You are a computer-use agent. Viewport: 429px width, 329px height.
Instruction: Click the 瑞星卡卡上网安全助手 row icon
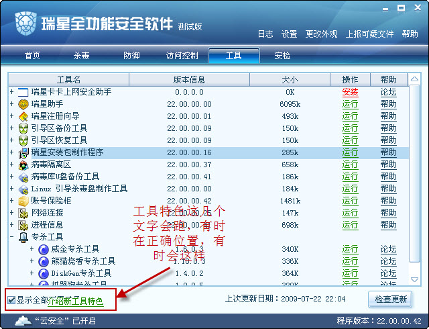(23, 92)
